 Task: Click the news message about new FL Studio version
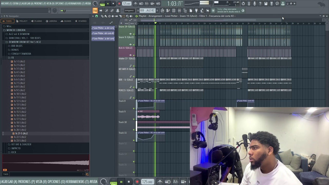click(229, 11)
